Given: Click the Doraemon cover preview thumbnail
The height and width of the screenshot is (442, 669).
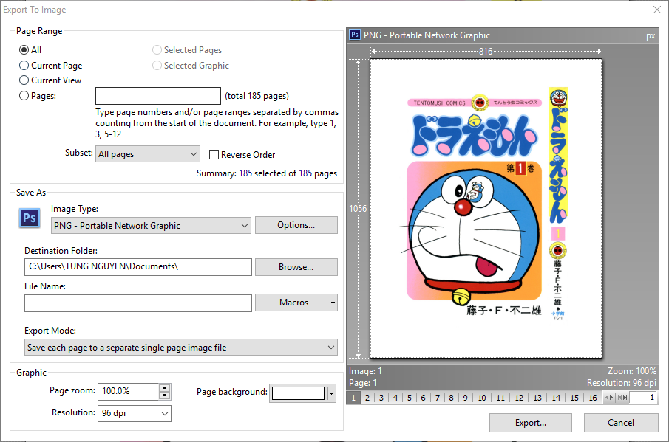Looking at the screenshot, I should [486, 208].
